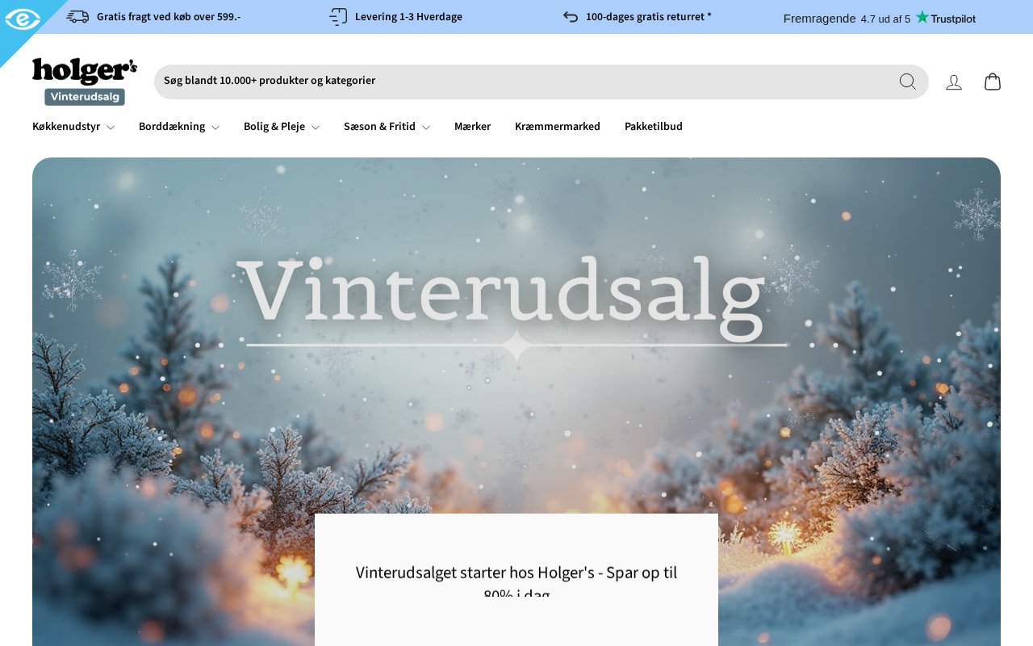This screenshot has height=646, width=1033.
Task: Click the Vinterudsalg badge under the logo
Action: (x=85, y=97)
